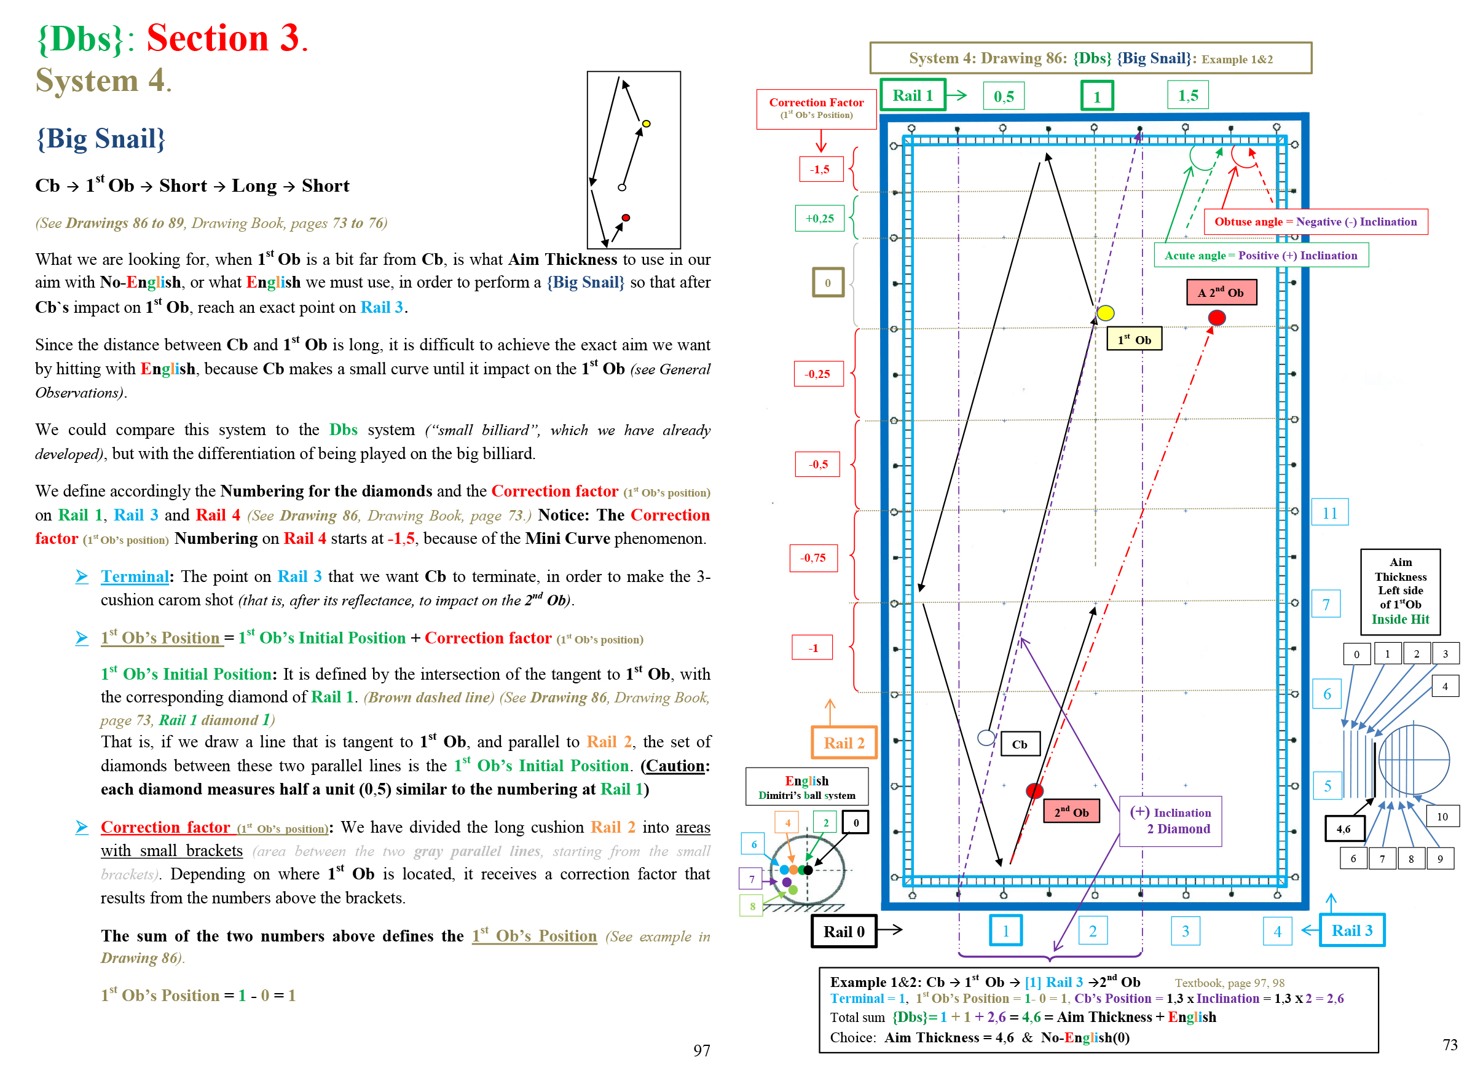The height and width of the screenshot is (1065, 1475).
Task: Click the green 'Rail 1' label box
Action: pyautogui.click(x=913, y=95)
